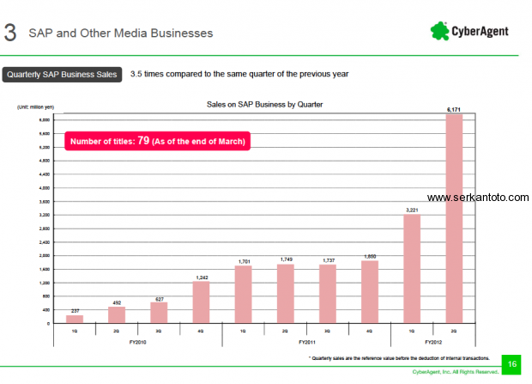Select the Quarterly sales reference value footnote
Image resolution: width=532 pixels, height=384 pixels.
click(x=399, y=358)
